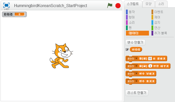Open variable dropdown in 변수 숨기기 block
The height and width of the screenshot is (102, 175).
pyautogui.click(x=137, y=81)
